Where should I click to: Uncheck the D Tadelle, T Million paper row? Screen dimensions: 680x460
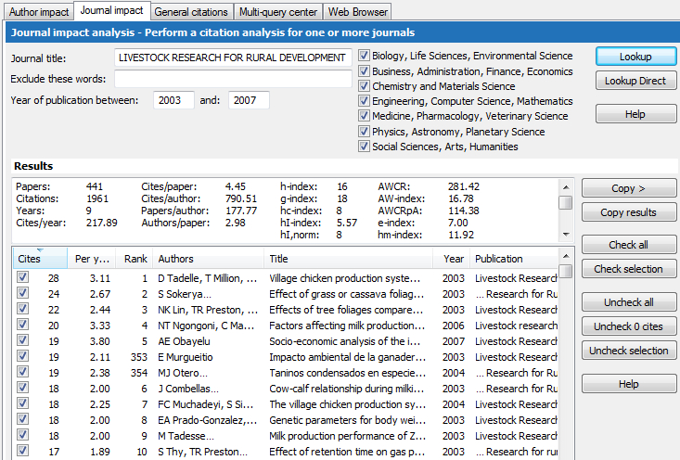[x=22, y=277]
